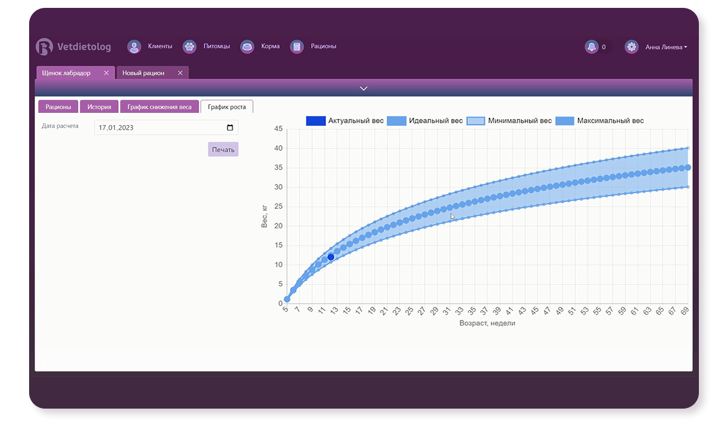The width and height of the screenshot is (728, 425).
Task: Expand the collapsed header panel chevron
Action: 363,89
